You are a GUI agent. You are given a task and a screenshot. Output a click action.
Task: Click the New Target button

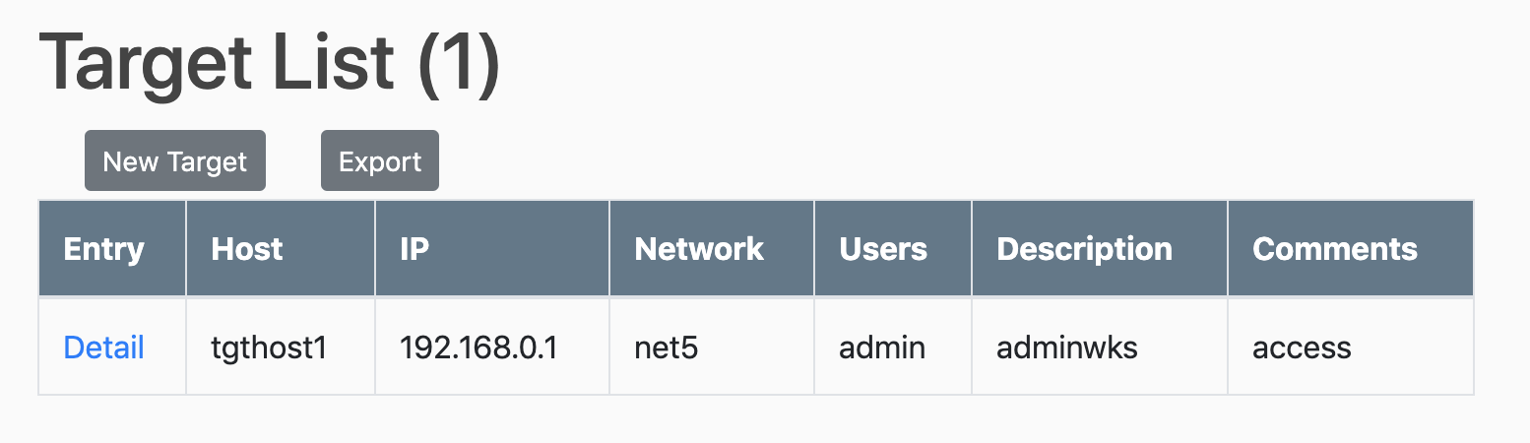175,161
